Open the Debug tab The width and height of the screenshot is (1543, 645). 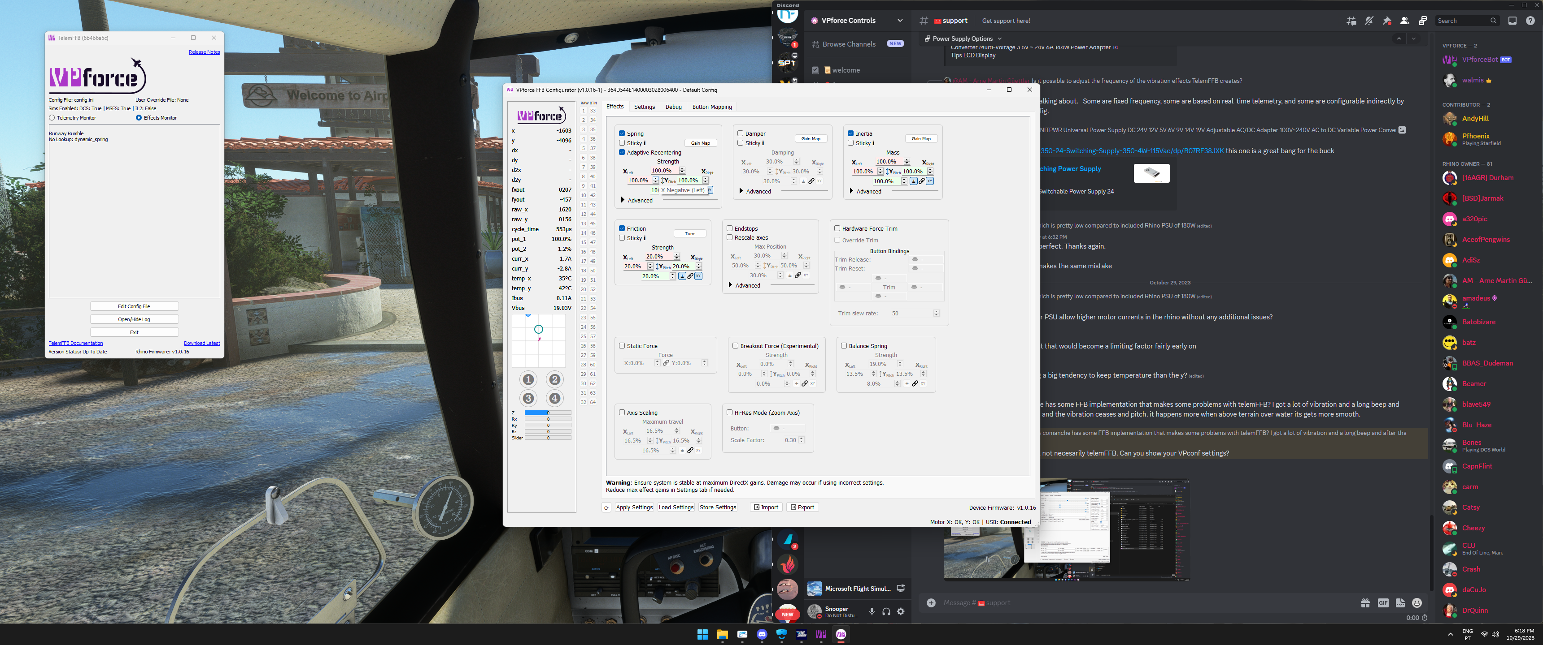tap(673, 107)
